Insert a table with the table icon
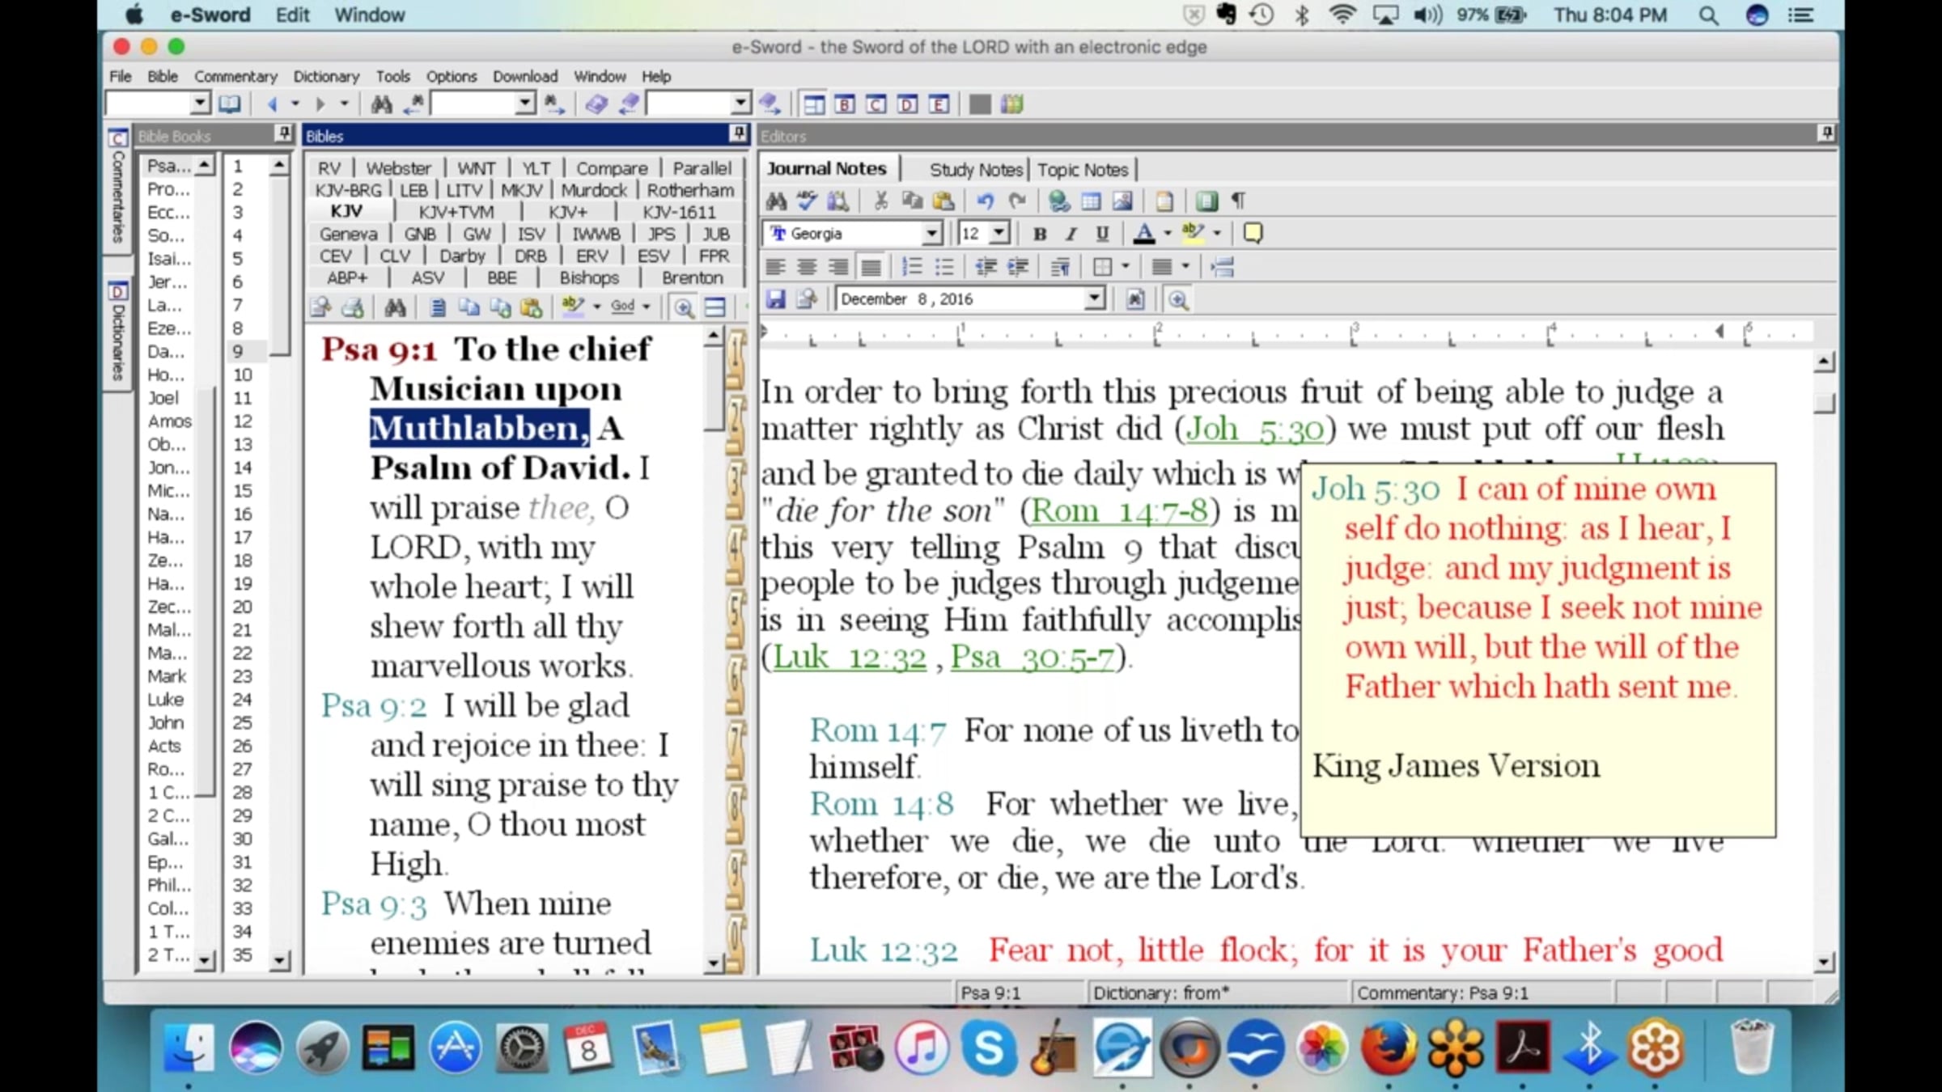Viewport: 1942px width, 1092px height. point(1091,201)
